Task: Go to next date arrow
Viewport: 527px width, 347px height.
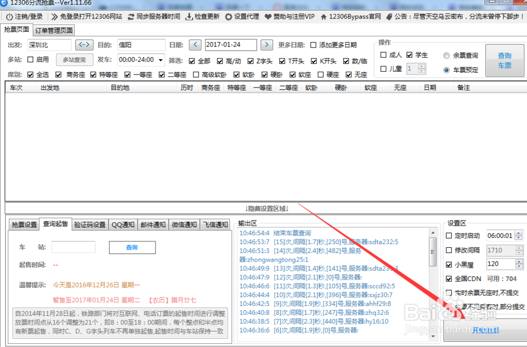Action: tap(267, 45)
